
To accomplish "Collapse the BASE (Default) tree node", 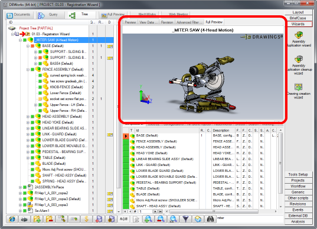I will tap(28, 46).
